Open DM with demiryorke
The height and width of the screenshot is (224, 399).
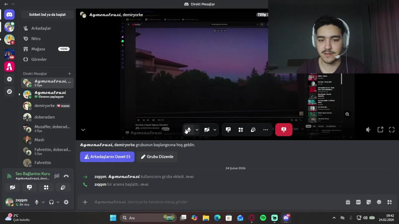click(x=47, y=106)
